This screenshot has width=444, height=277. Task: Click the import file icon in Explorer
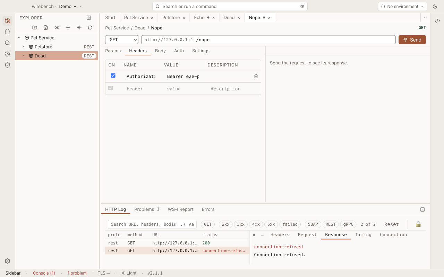tap(46, 27)
